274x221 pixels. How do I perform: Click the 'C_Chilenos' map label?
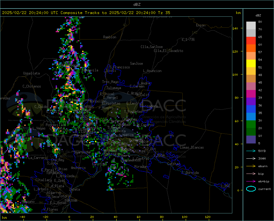click(32, 86)
